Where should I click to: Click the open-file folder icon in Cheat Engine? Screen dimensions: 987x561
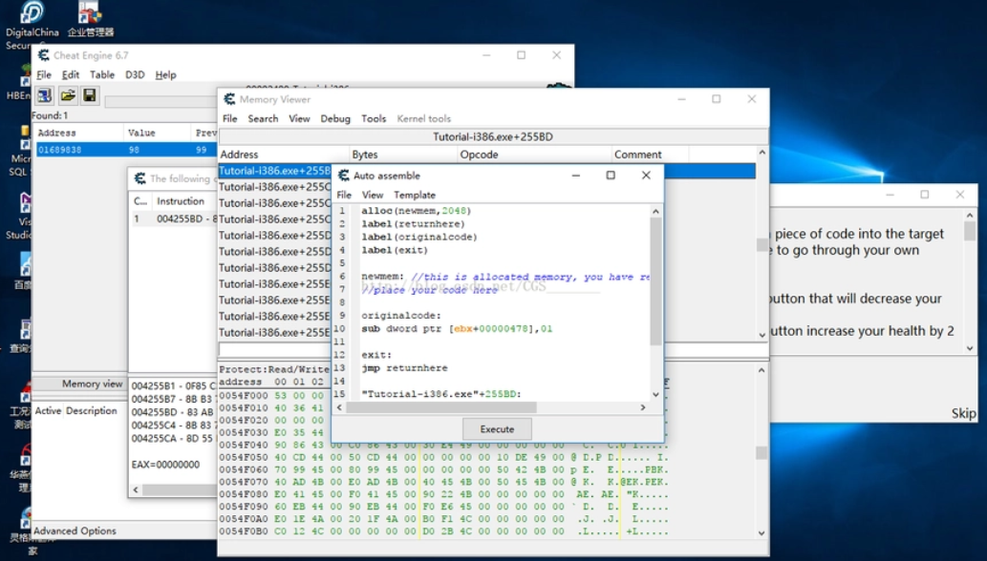coord(67,95)
